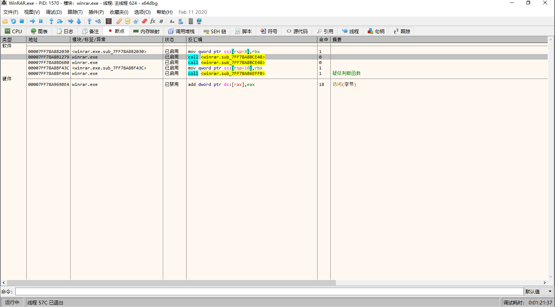The height and width of the screenshot is (307, 555).
Task: Click the step into toolbar icon
Action: point(51,21)
